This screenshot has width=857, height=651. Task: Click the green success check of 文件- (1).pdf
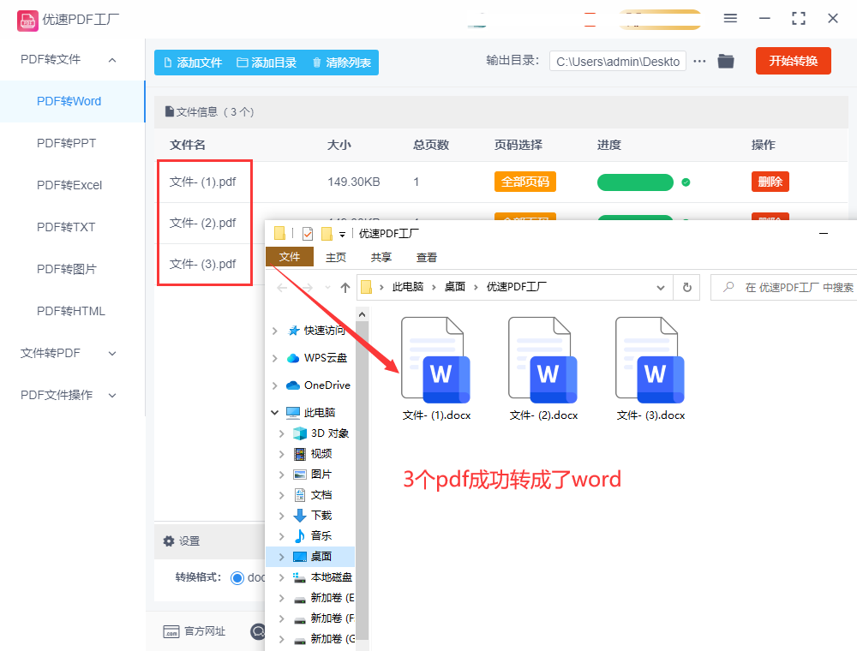tap(686, 182)
